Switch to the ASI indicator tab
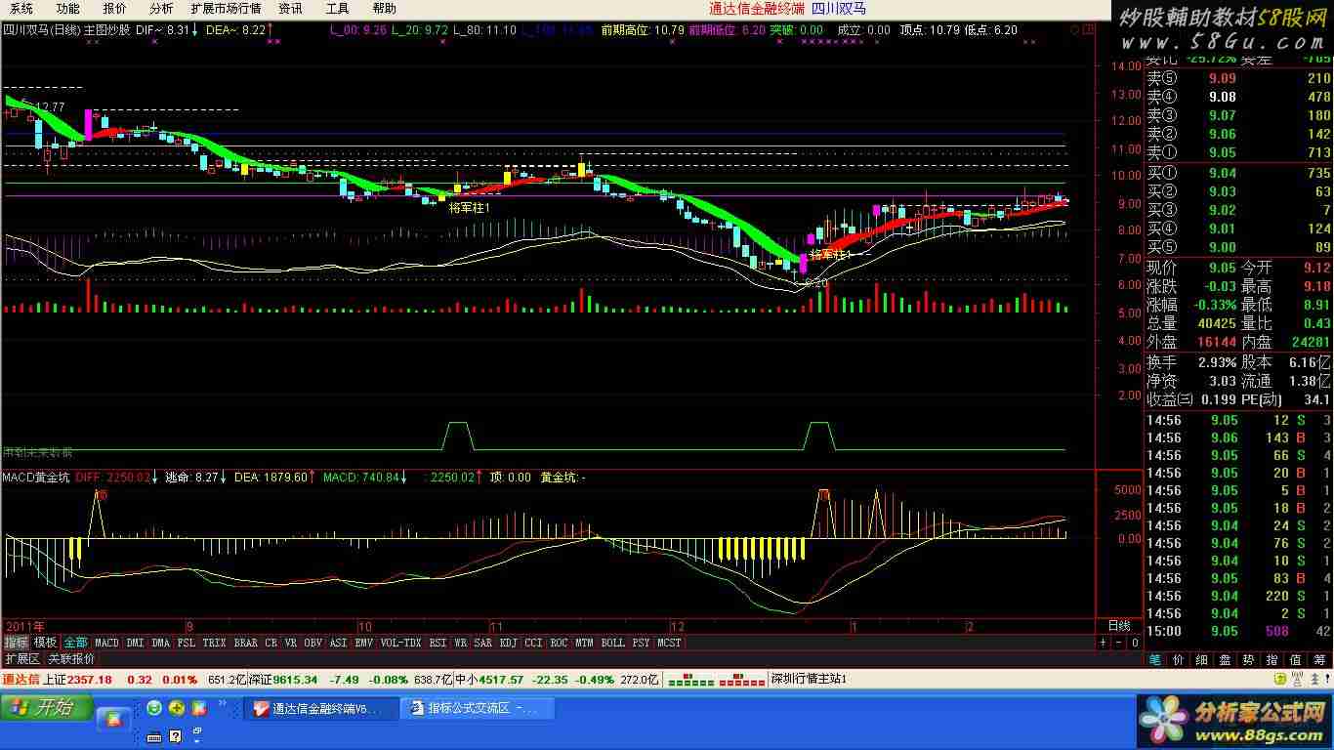1334x750 pixels. coord(338,643)
